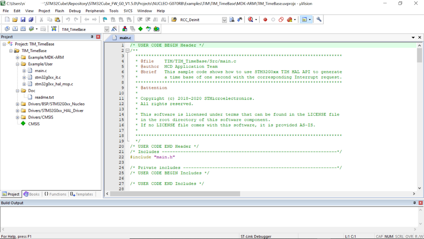Select stm32g0xx_it.c in project tree
Image resolution: width=424 pixels, height=239 pixels.
coord(48,77)
